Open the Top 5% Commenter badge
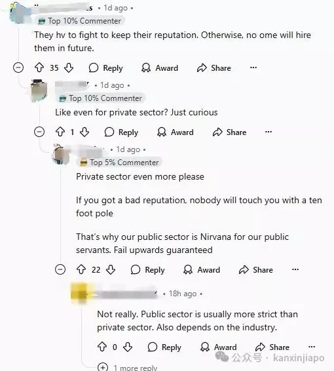The height and width of the screenshot is (371, 334). [119, 163]
